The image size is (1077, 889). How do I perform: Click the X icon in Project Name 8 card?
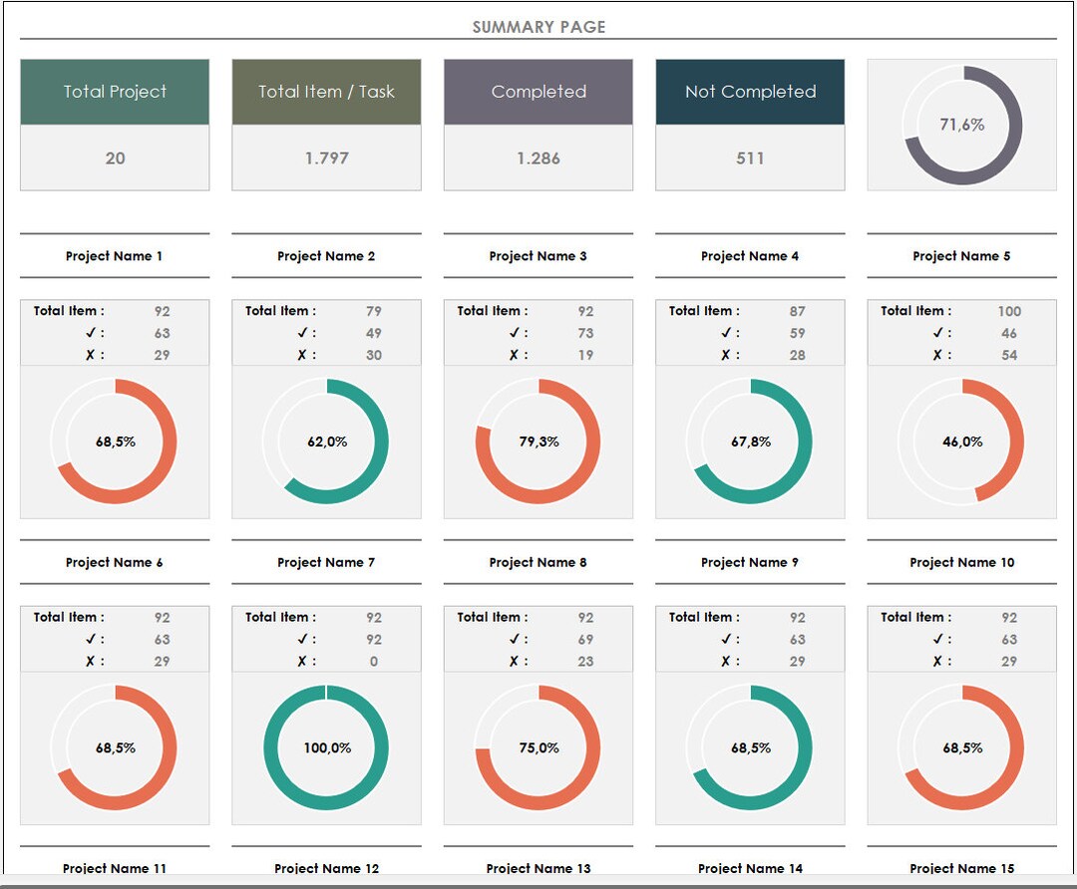515,661
